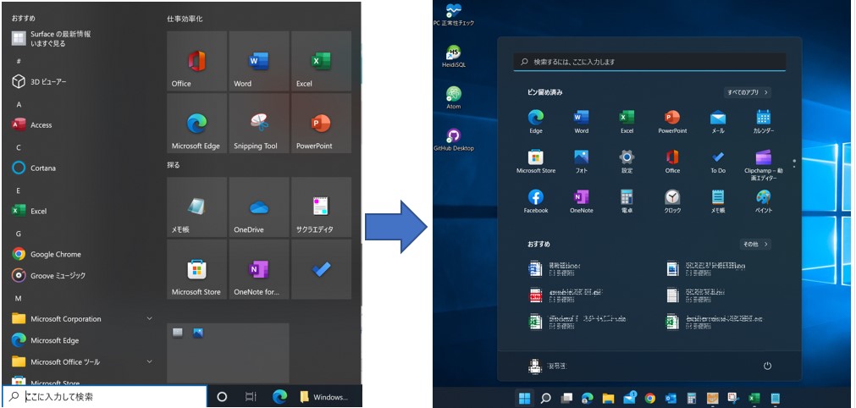Click the power button in Windows 11 start menu
This screenshot has height=408, width=856.
coord(767,366)
